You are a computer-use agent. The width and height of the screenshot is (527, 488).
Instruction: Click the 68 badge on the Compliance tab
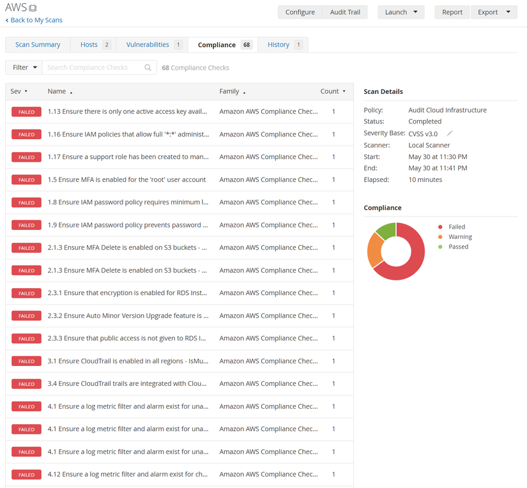pyautogui.click(x=247, y=45)
